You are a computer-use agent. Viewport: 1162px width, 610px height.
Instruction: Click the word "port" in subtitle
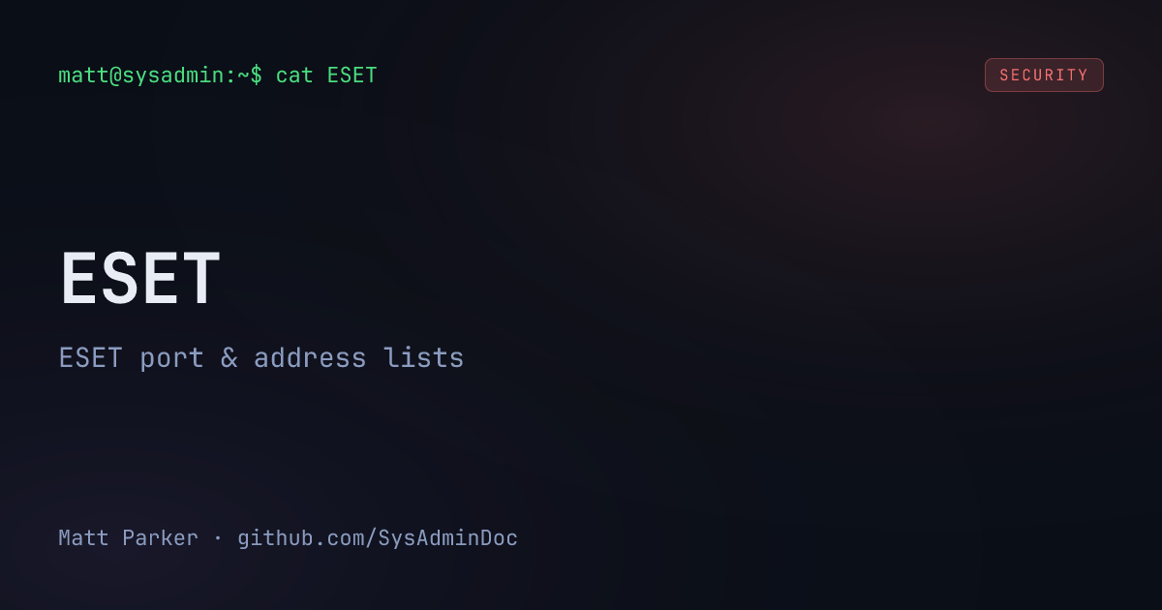coord(171,358)
